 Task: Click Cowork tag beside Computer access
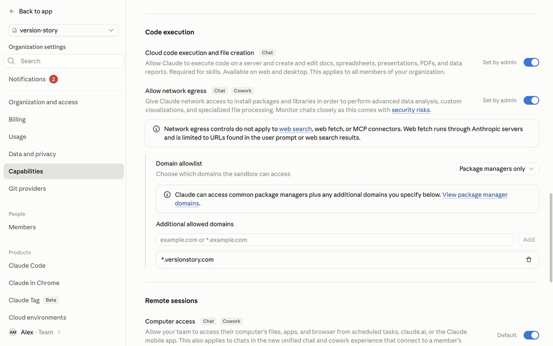tap(231, 321)
